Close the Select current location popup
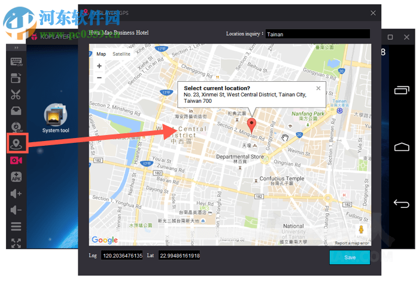 point(318,88)
